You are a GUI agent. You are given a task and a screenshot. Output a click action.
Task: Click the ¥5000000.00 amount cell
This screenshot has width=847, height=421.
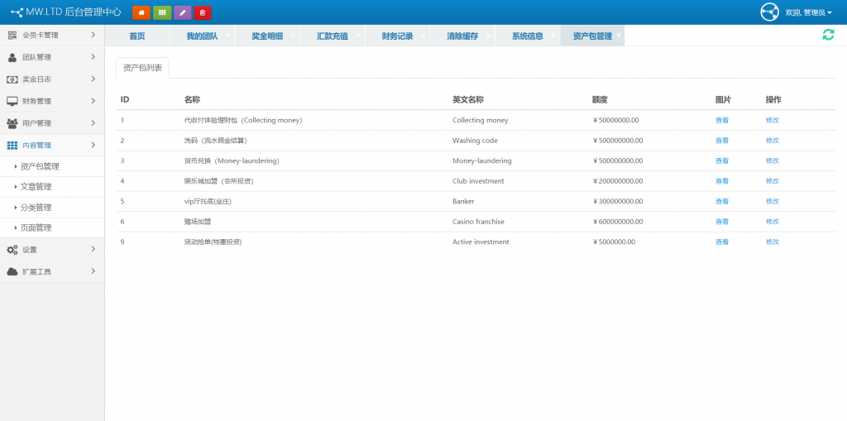pyautogui.click(x=614, y=242)
